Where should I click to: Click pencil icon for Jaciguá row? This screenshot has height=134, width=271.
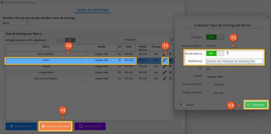click(165, 66)
